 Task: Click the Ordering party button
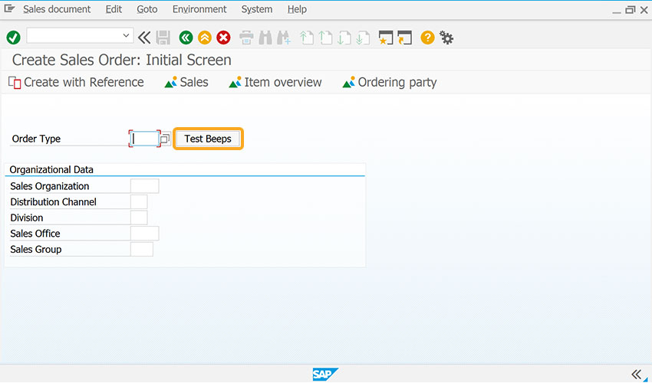(x=390, y=82)
